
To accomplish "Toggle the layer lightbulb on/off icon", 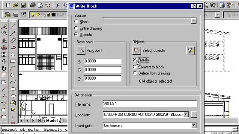I will 32,15.
